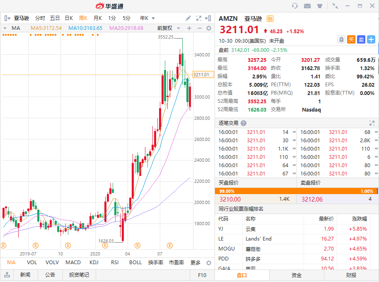Image resolution: width=379 pixels, height=282 pixels.
Task: Add AMZN to watchlist plus button
Action: coord(371,39)
